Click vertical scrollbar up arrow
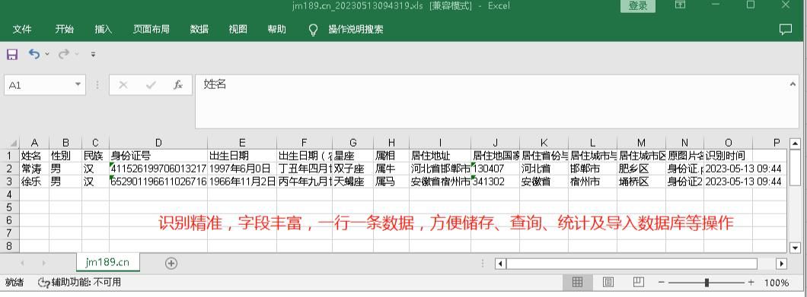This screenshot has width=807, height=297. tap(795, 144)
